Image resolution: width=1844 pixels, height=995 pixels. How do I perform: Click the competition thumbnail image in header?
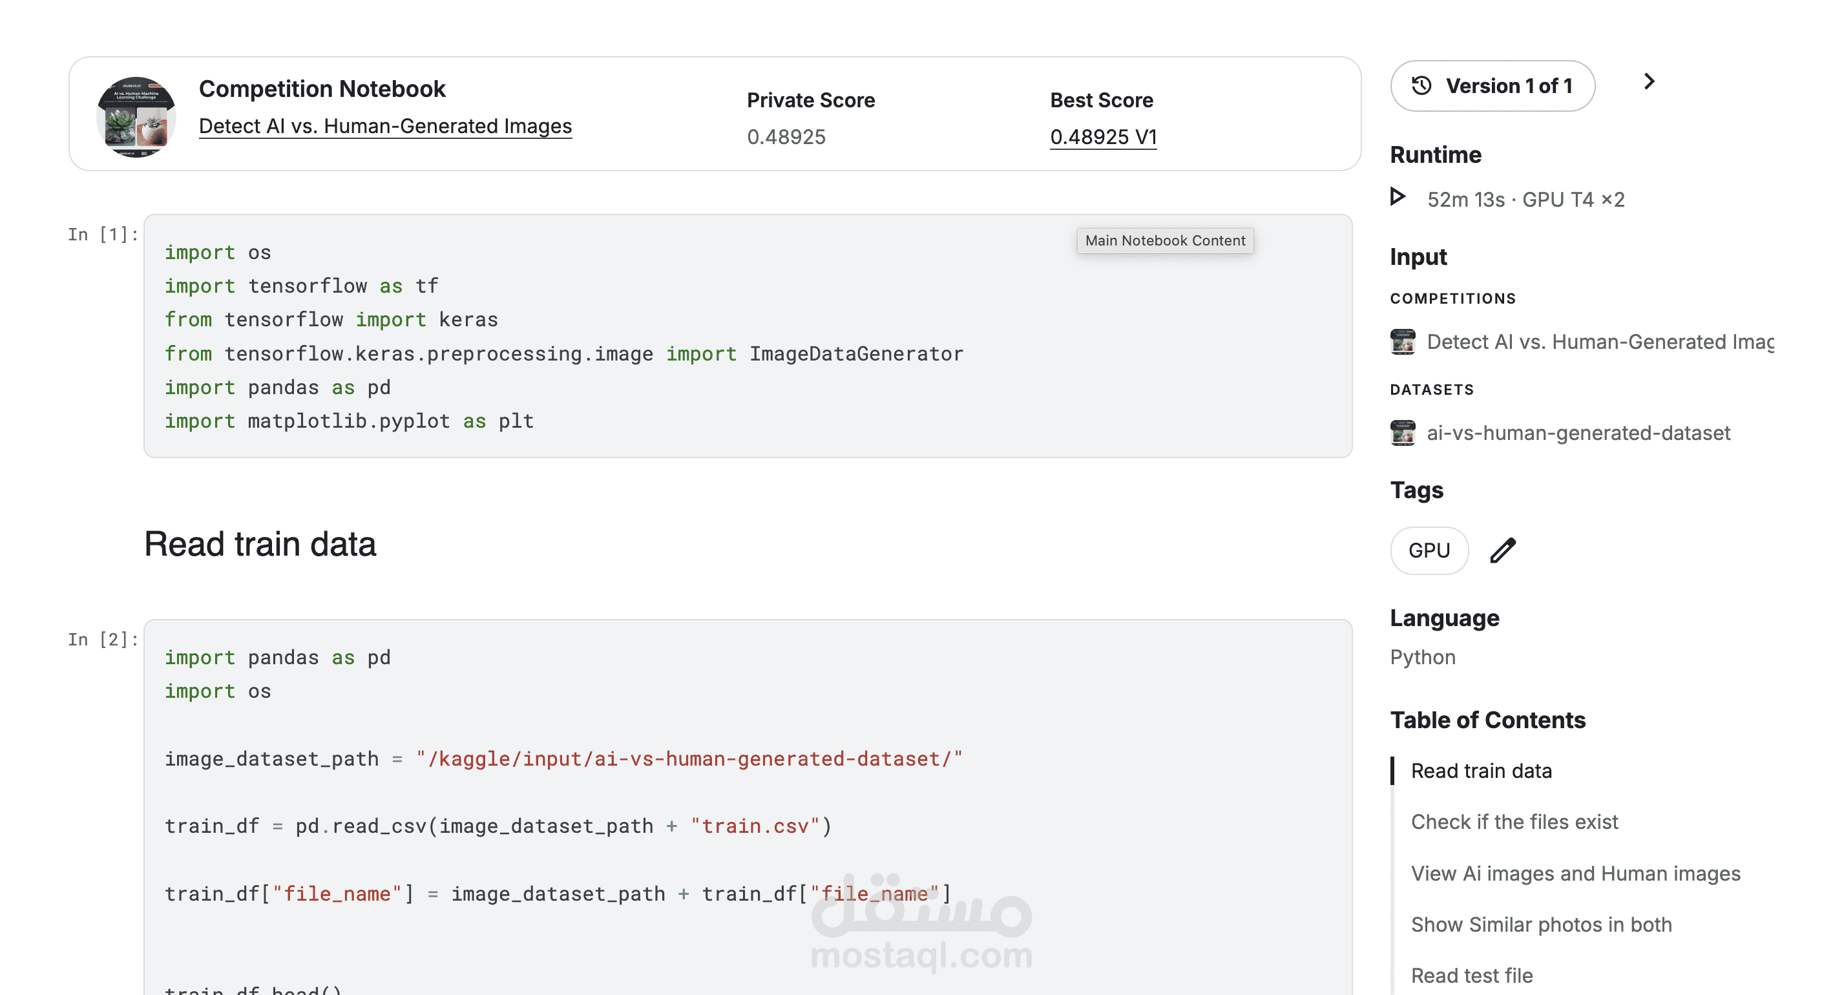click(x=136, y=117)
